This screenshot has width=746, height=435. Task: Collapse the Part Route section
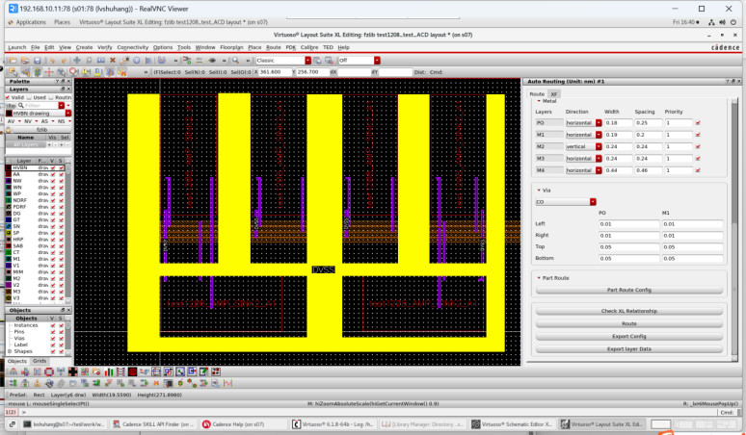(539, 278)
